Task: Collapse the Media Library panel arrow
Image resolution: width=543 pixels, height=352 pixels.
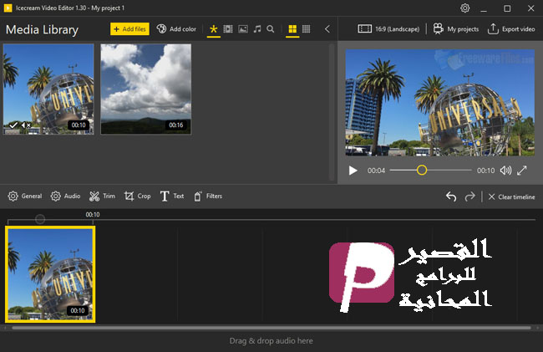Action: click(327, 29)
